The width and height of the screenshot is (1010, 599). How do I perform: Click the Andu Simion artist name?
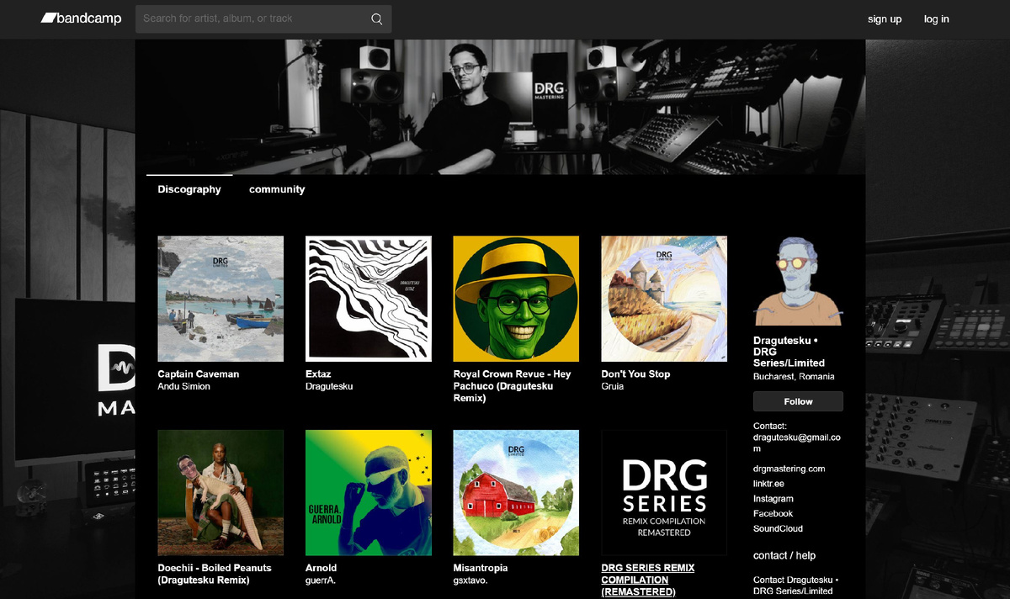pyautogui.click(x=183, y=386)
